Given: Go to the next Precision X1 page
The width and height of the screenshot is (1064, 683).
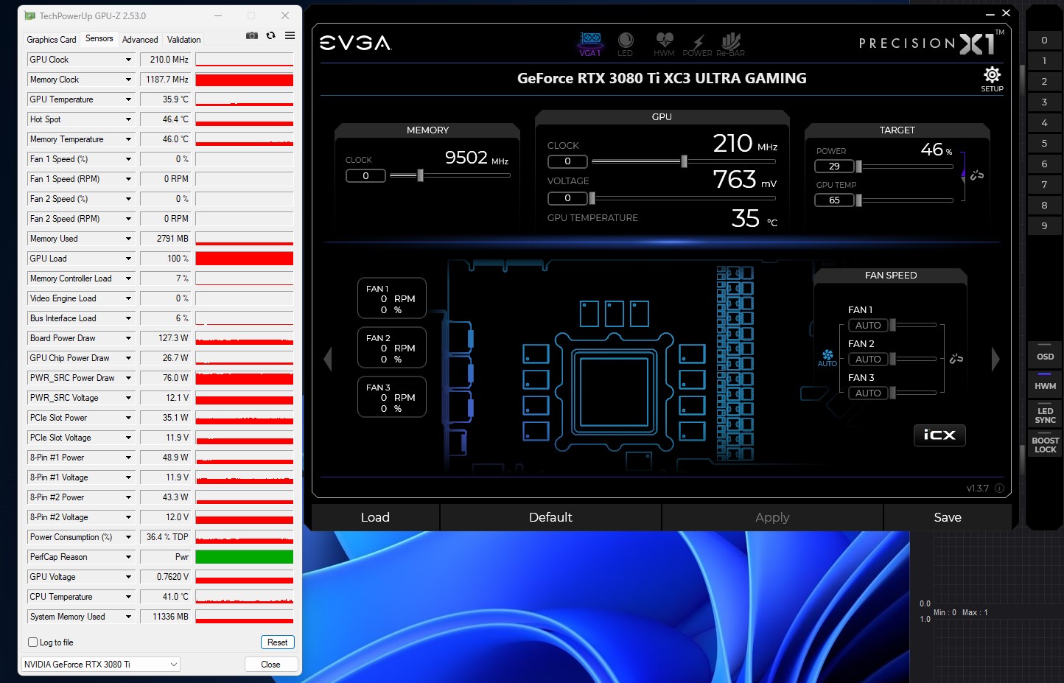Looking at the screenshot, I should 995,359.
